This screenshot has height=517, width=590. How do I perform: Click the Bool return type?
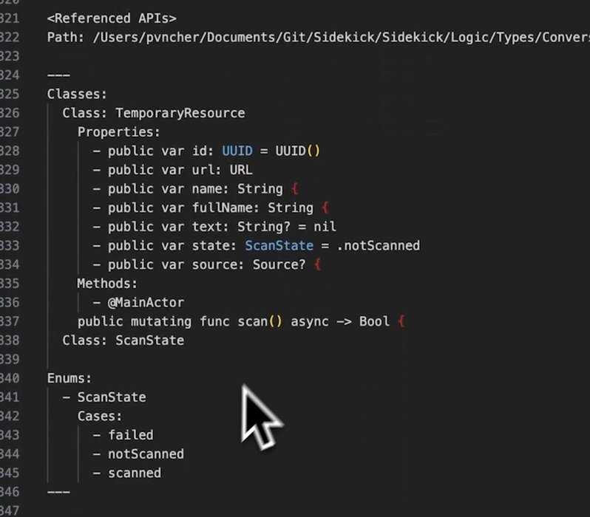[374, 321]
